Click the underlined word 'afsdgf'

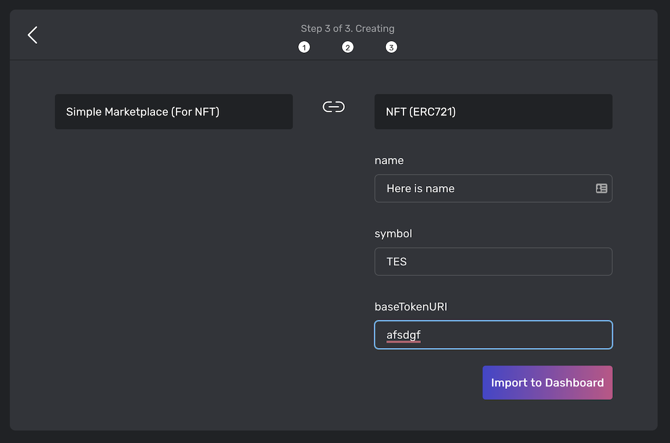(x=404, y=335)
